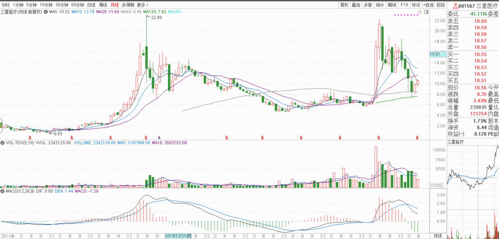Select the 卖五 10.60 ask price
This screenshot has width=499, height=239.
473,21
